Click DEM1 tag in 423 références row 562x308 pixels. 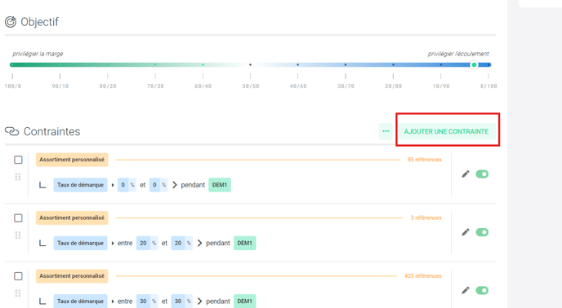pyautogui.click(x=245, y=301)
